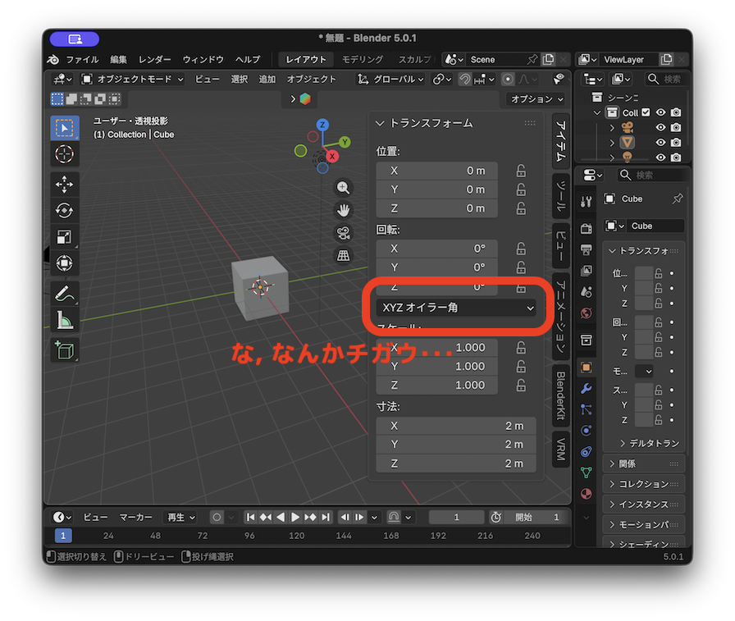
Task: Open the Item sidebar tab
Action: [561, 141]
